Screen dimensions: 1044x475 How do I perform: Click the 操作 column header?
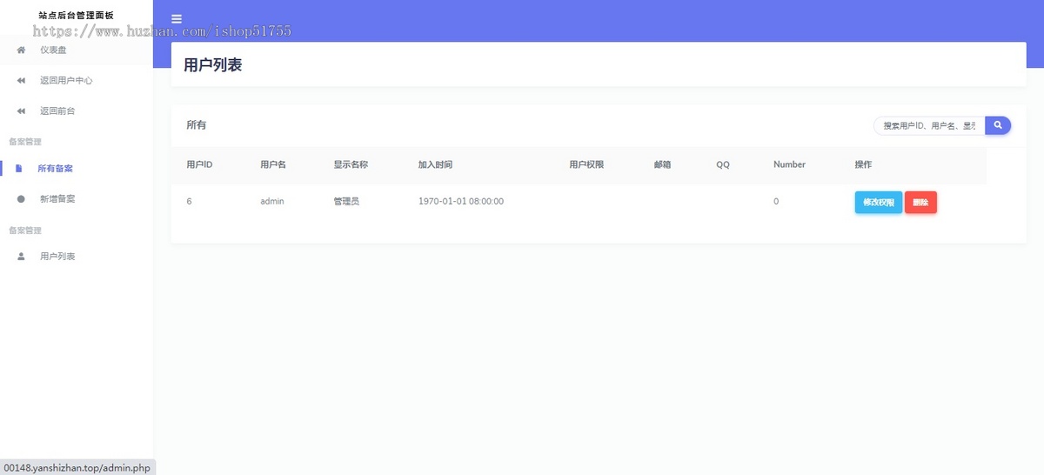click(863, 164)
